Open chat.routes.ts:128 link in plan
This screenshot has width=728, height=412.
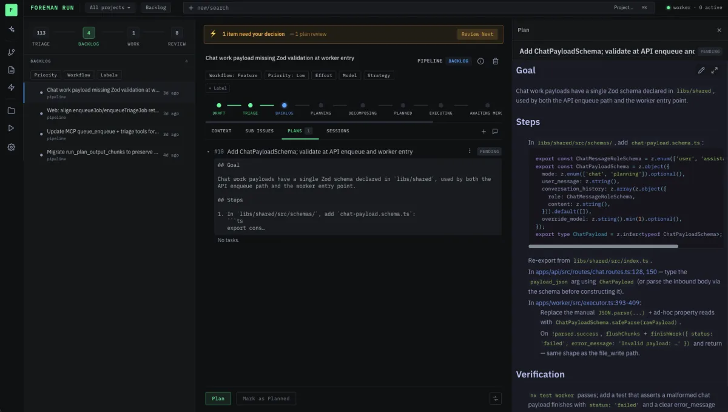click(596, 272)
